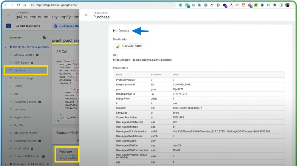The image size is (297, 166).
Task: Select the Summary entry
Action: [x=16, y=37]
